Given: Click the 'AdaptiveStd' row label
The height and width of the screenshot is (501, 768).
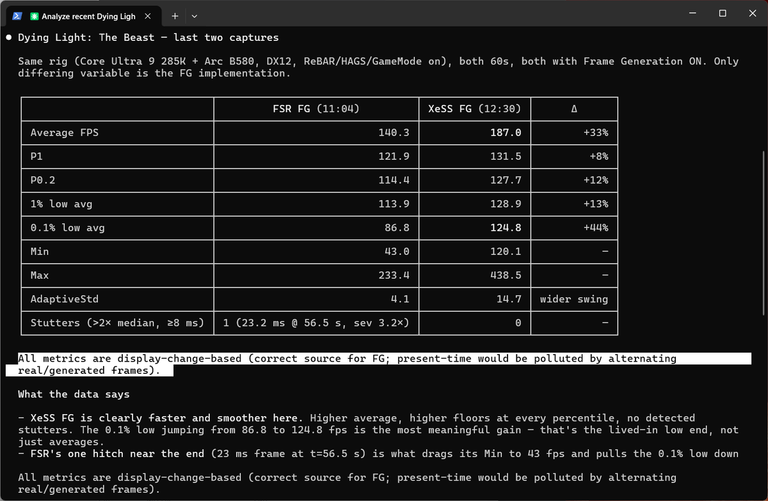Looking at the screenshot, I should (65, 299).
